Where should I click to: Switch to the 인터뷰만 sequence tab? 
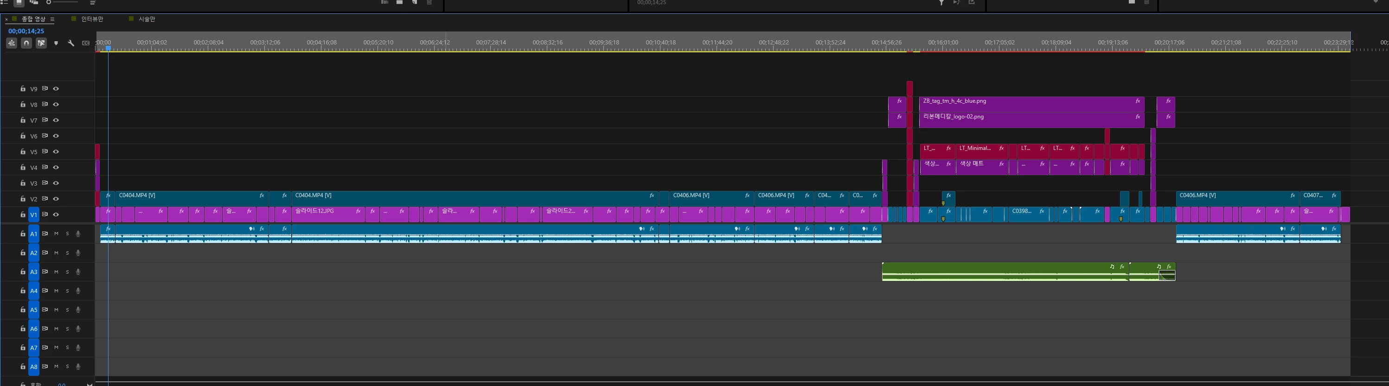pos(92,19)
